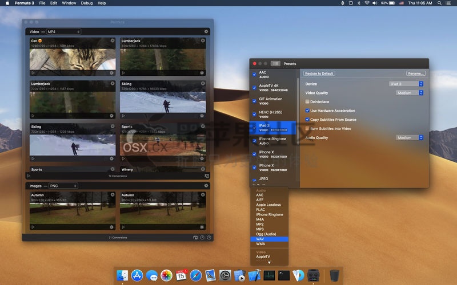Image resolution: width=457 pixels, height=285 pixels.
Task: Open gear on Lumberjack 17634 kbps video
Action: 202,73
